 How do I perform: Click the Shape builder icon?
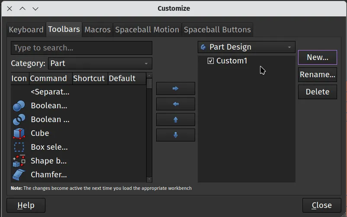click(x=19, y=161)
